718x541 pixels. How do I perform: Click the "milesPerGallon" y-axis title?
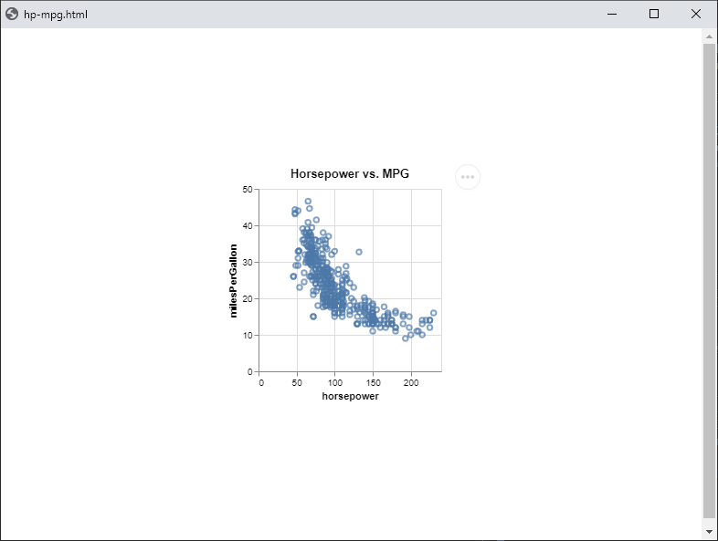click(234, 280)
